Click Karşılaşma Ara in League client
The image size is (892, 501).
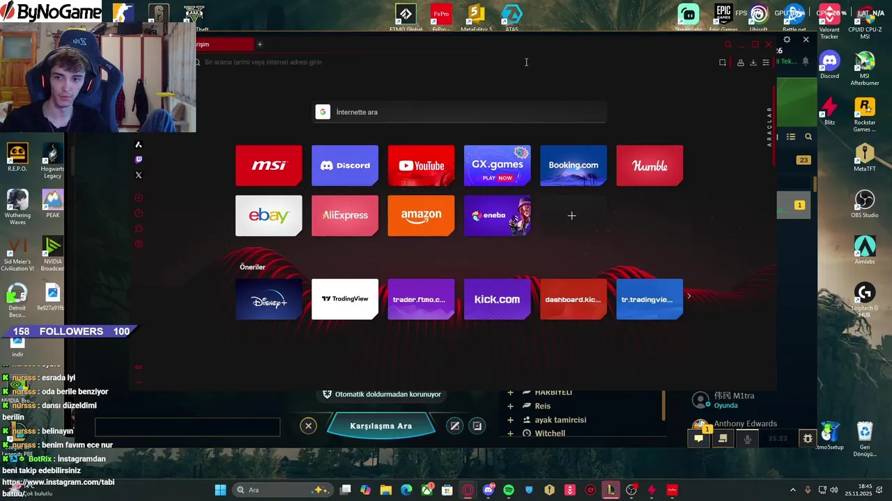[381, 426]
